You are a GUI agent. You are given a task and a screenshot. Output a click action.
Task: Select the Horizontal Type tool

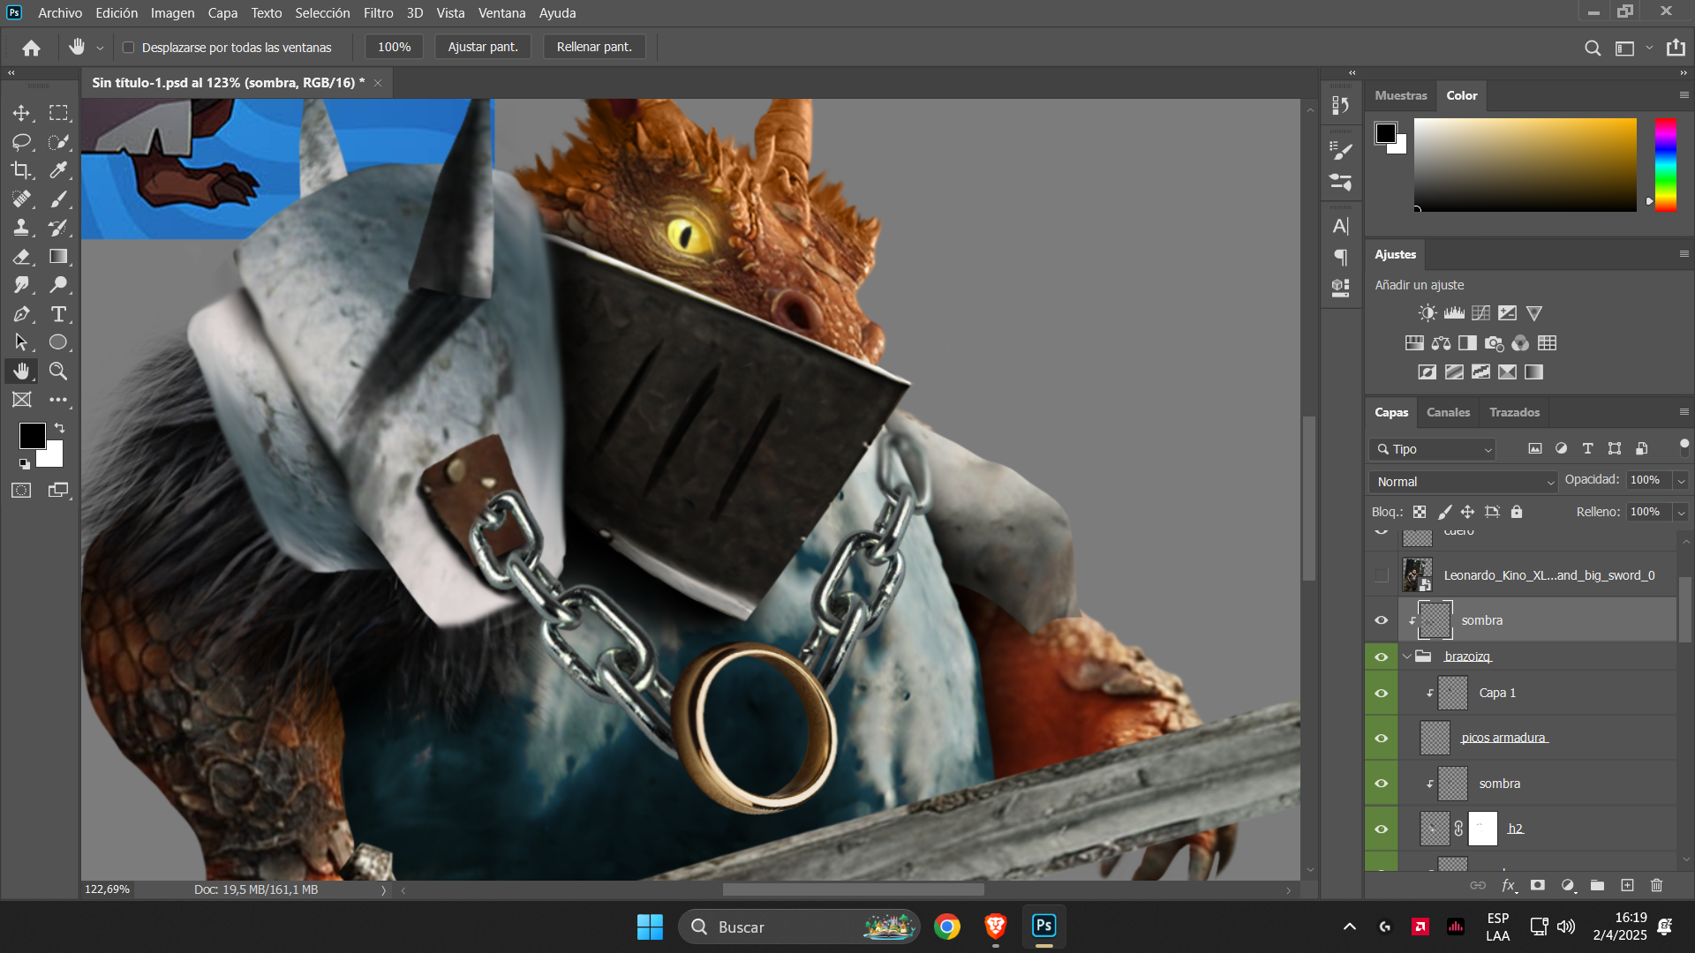[58, 314]
